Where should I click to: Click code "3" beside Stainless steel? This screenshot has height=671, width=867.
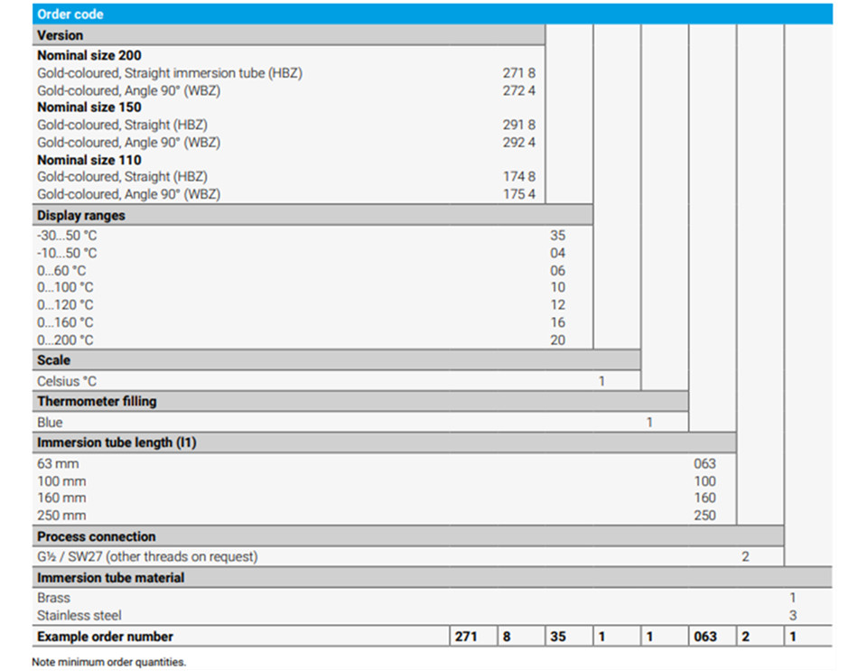coord(793,616)
